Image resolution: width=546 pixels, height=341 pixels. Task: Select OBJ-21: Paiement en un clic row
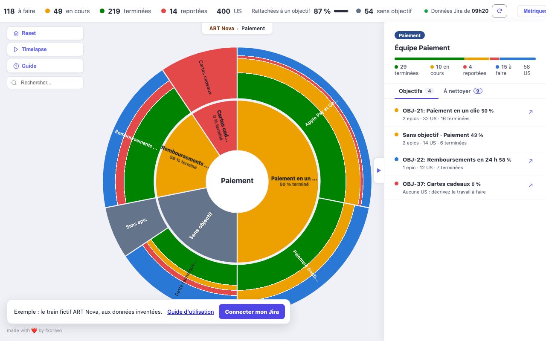pyautogui.click(x=465, y=115)
